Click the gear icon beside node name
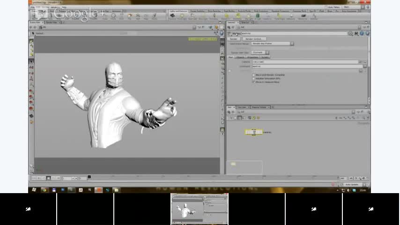 click(x=350, y=33)
